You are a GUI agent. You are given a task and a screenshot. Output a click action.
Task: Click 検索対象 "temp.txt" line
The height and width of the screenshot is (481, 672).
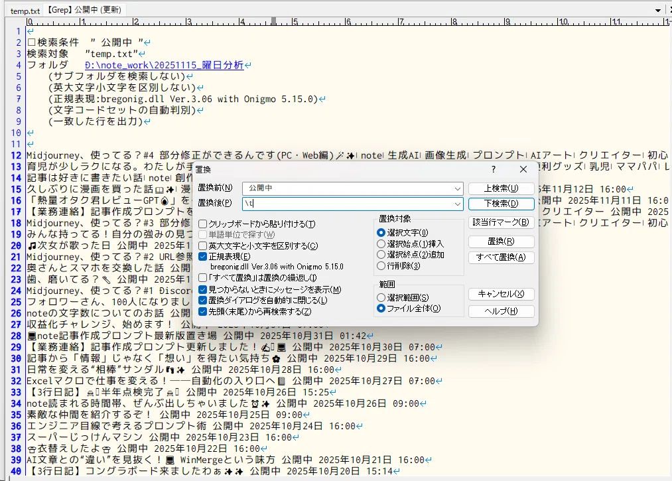tap(86, 54)
